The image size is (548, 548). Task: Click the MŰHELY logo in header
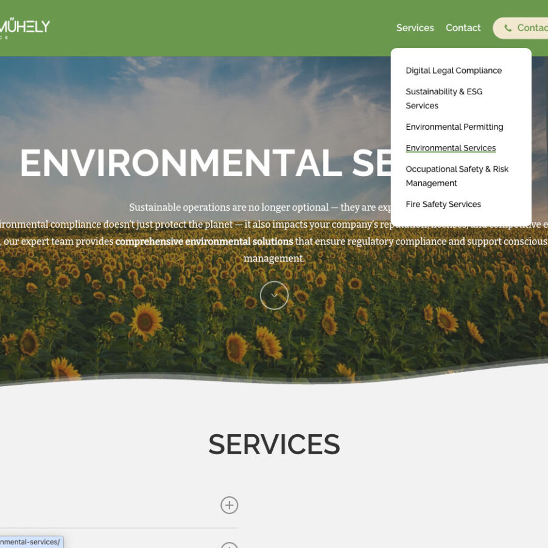point(24,28)
